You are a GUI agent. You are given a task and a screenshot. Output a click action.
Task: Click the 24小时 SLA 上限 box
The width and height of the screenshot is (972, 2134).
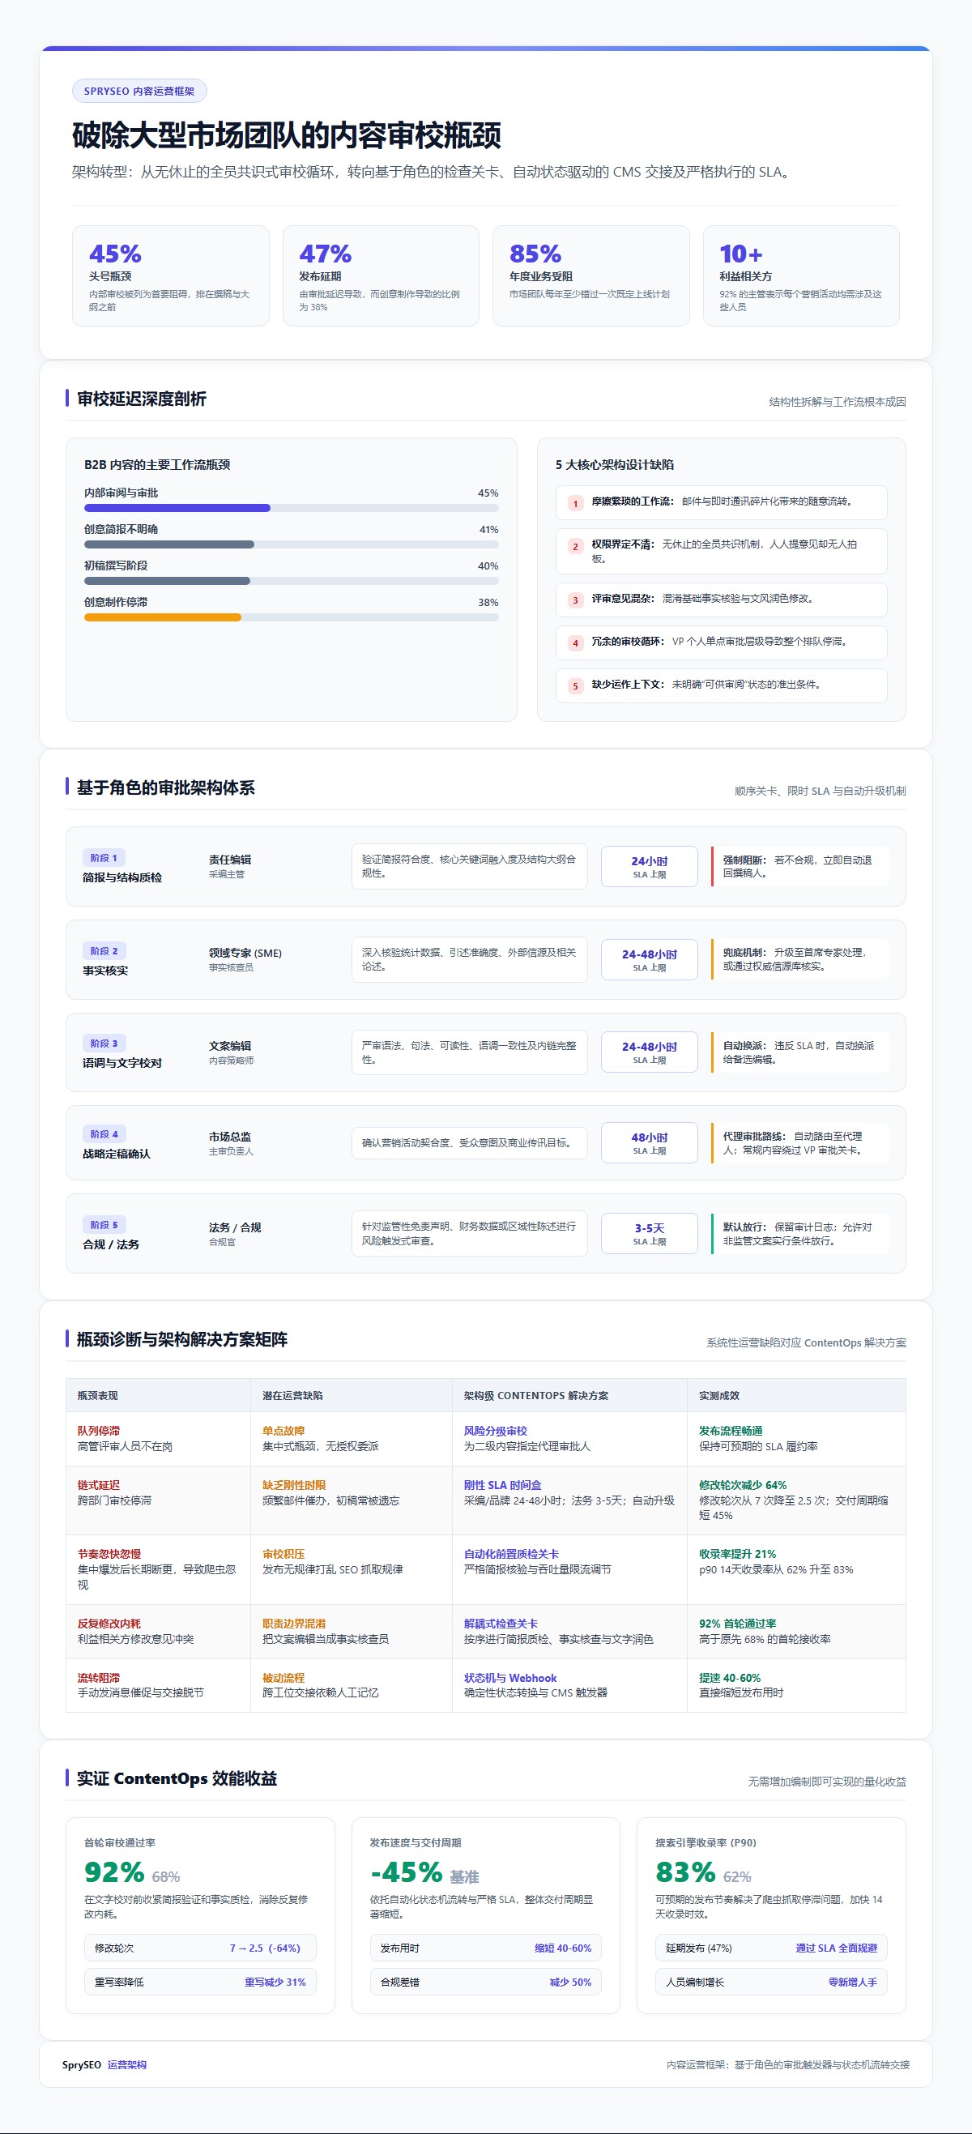649,867
